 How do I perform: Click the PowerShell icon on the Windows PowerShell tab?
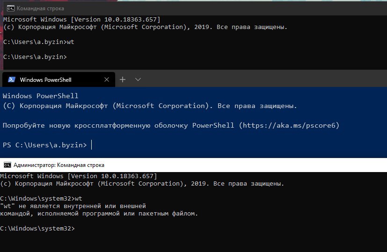[12, 79]
